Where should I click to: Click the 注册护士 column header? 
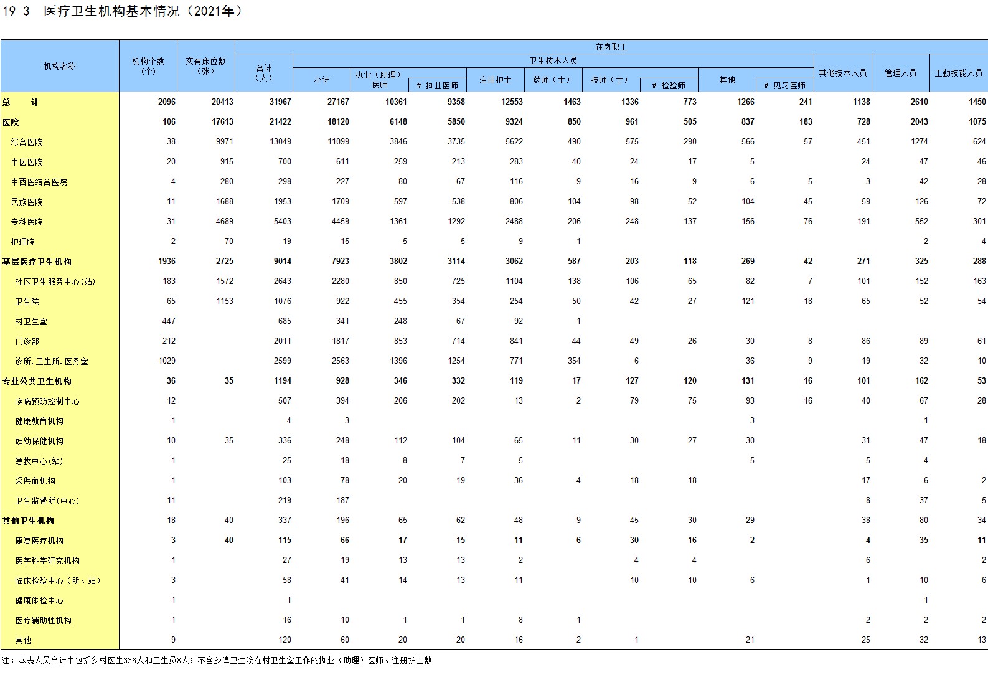(x=495, y=80)
